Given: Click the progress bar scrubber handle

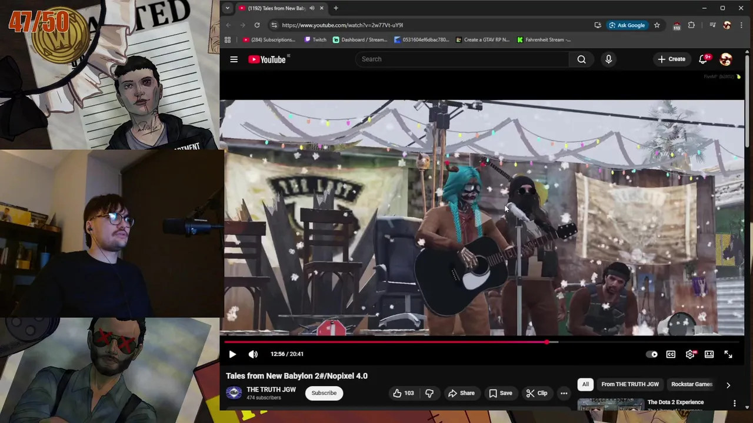Looking at the screenshot, I should point(548,342).
